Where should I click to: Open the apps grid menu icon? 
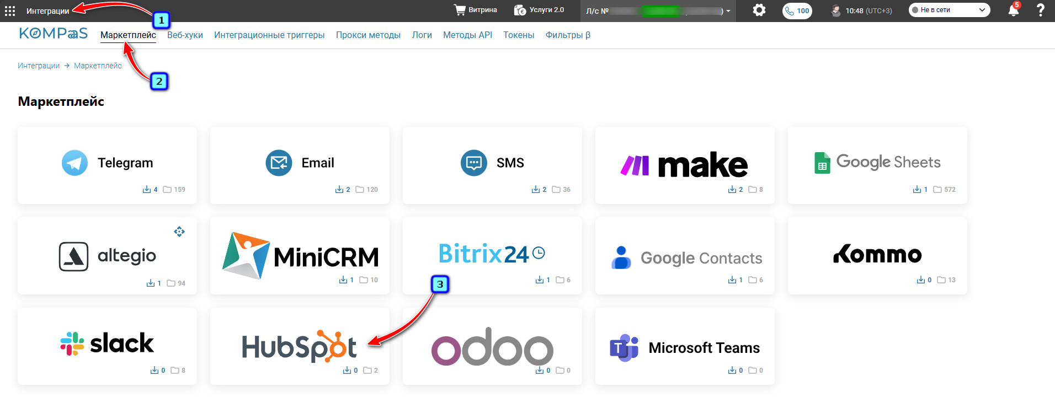10,11
